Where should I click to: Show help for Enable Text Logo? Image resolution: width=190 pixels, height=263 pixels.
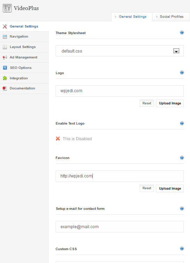click(x=182, y=123)
